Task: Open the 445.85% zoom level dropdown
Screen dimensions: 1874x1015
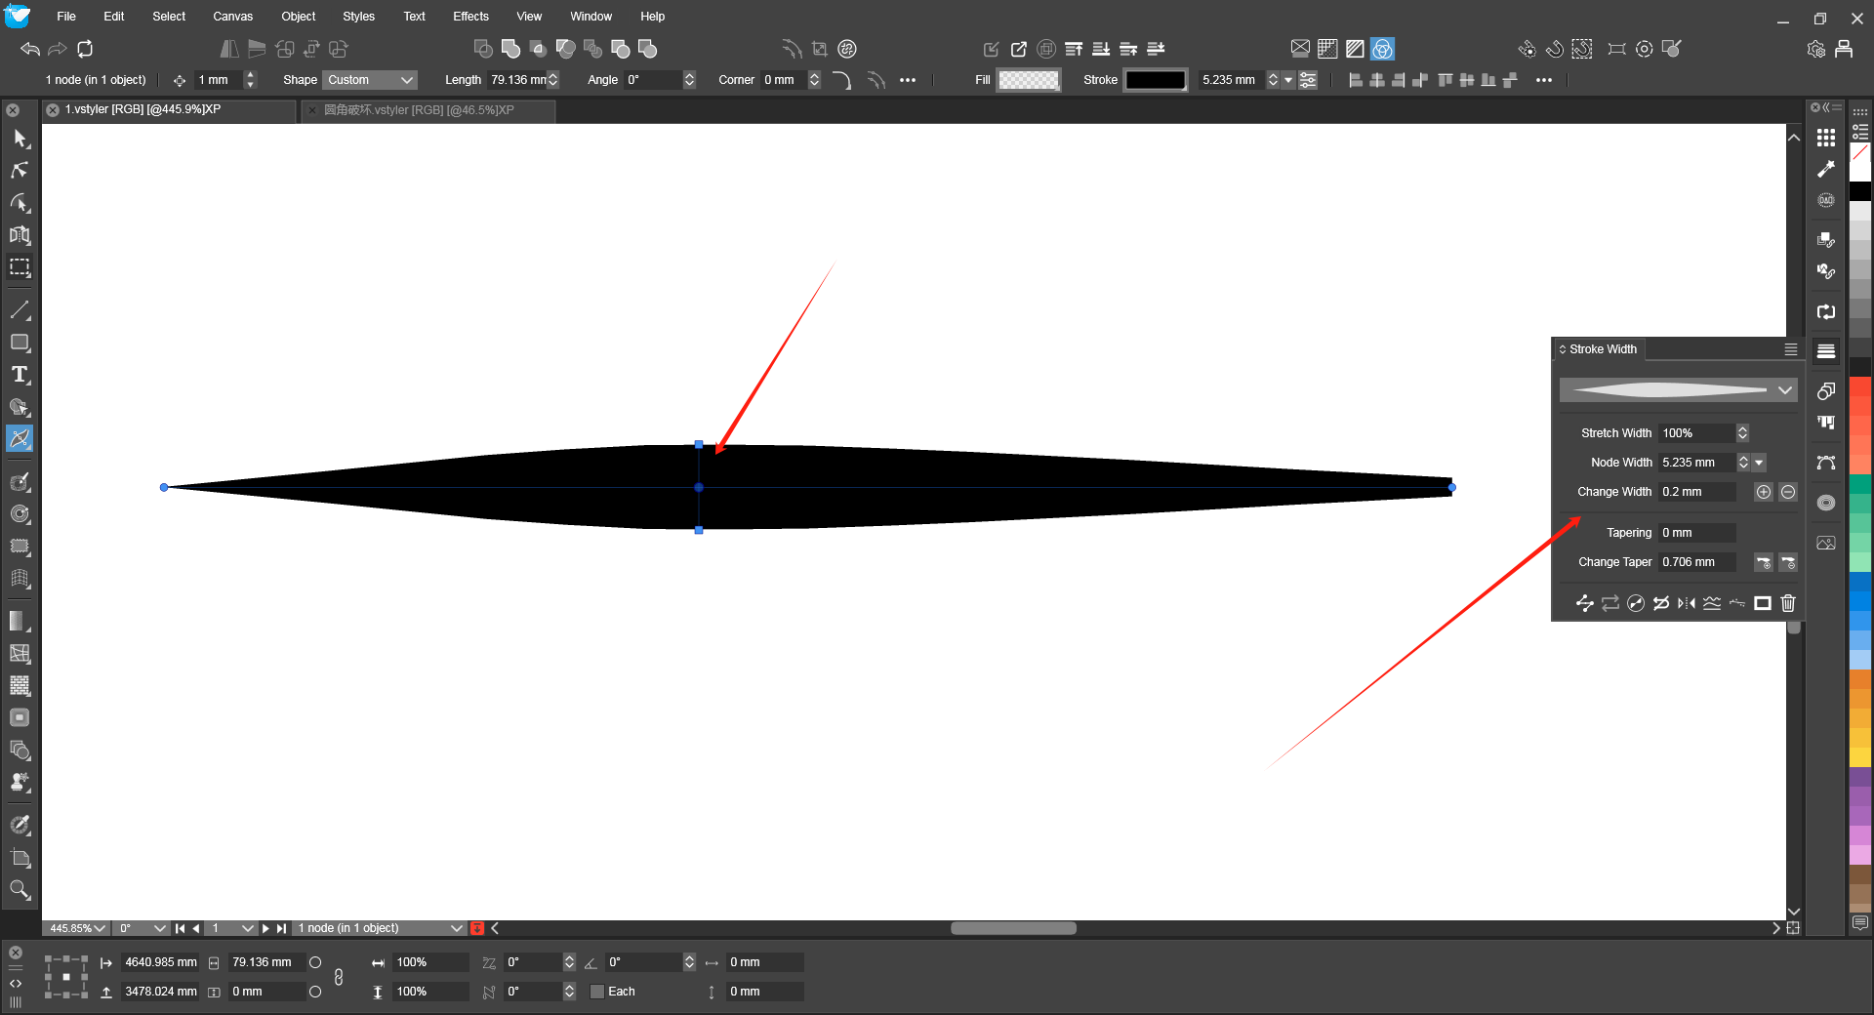Action: (x=77, y=928)
